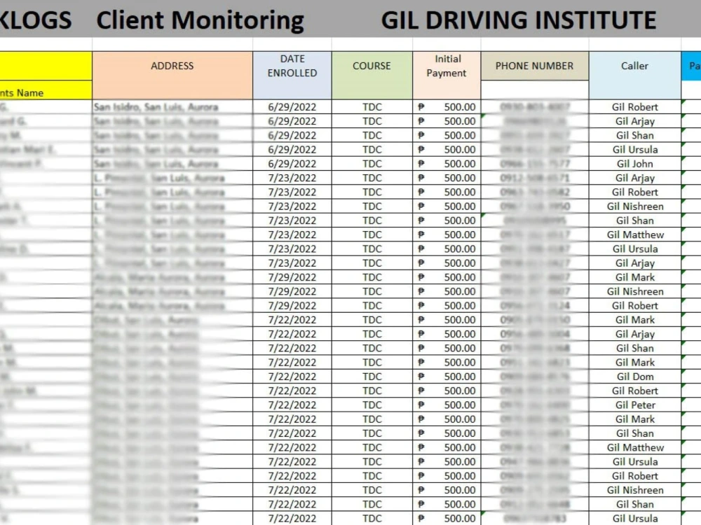The image size is (701, 525).
Task: Select first row address San Isidro, San Luis, Aurora
Action: pos(172,107)
